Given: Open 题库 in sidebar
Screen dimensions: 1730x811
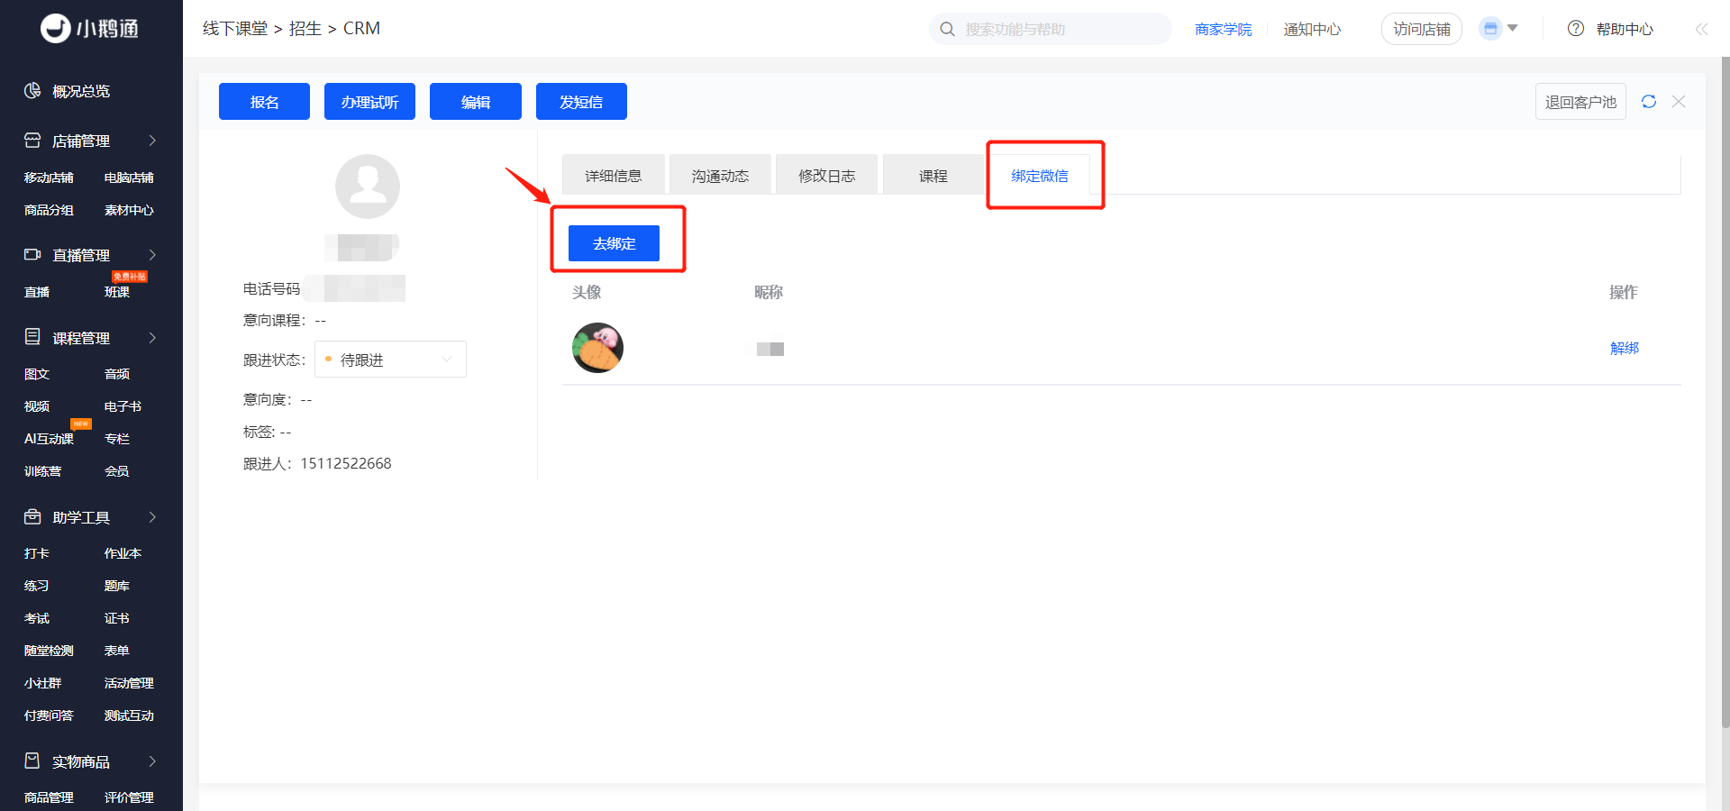Looking at the screenshot, I should 117,586.
